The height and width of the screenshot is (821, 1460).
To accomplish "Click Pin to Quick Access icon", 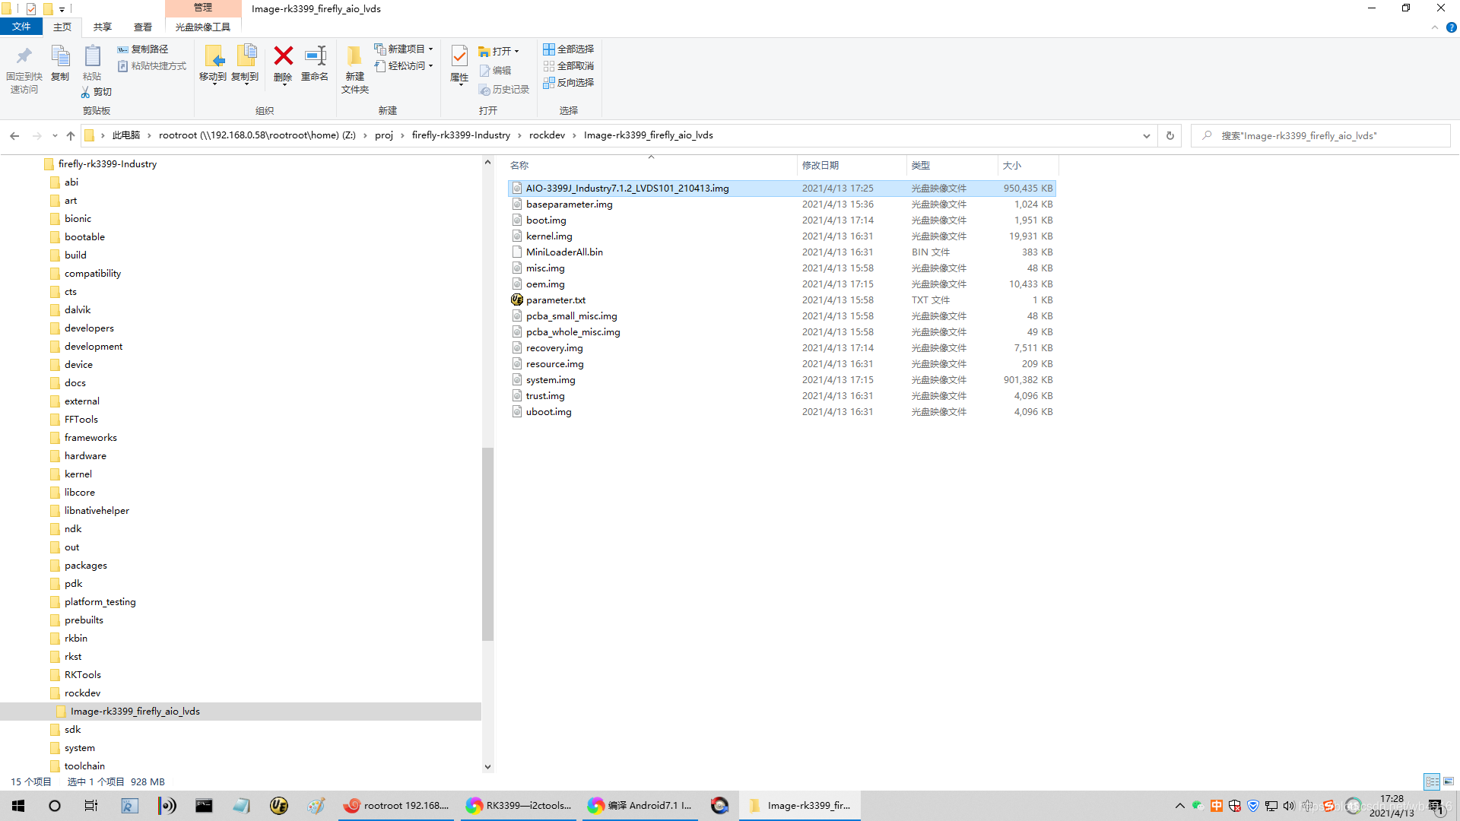I will [x=24, y=56].
